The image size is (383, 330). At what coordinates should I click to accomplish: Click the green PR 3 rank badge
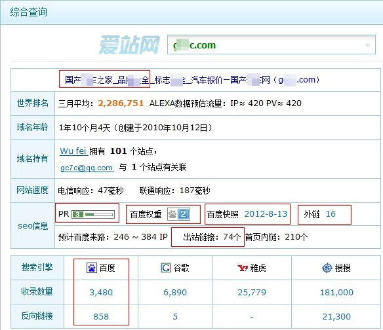tap(77, 214)
